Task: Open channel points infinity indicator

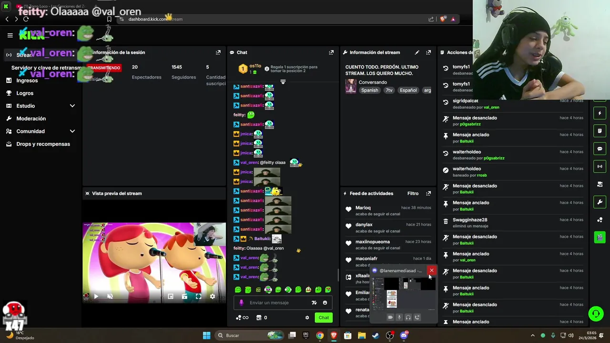Action: click(x=242, y=318)
